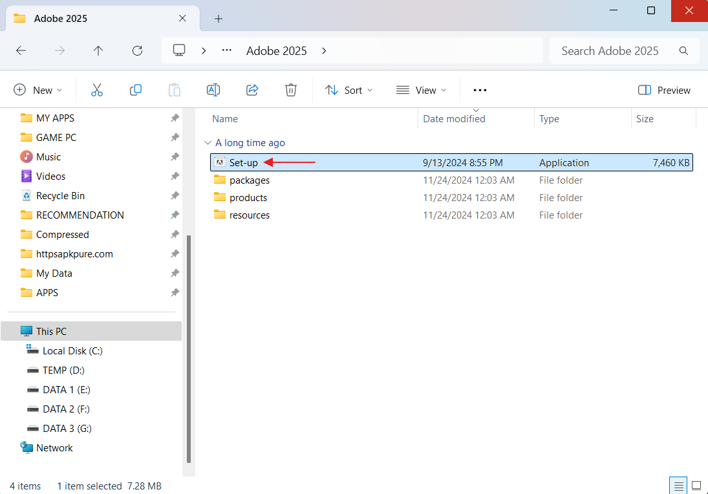Screen dimensions: 708x494
Task: Sort files by Date modified column
Action: coord(454,119)
